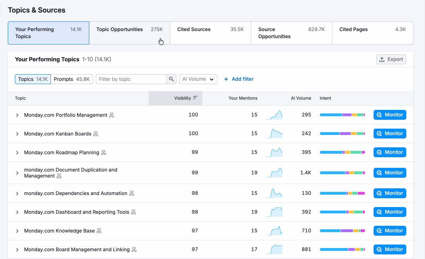Click the Monday.com Kanban Boards topic name
This screenshot has width=425, height=259.
pyautogui.click(x=58, y=134)
